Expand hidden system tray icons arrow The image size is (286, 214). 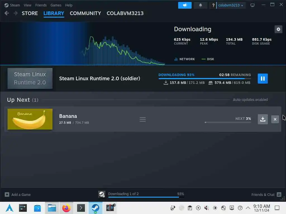(x=248, y=208)
